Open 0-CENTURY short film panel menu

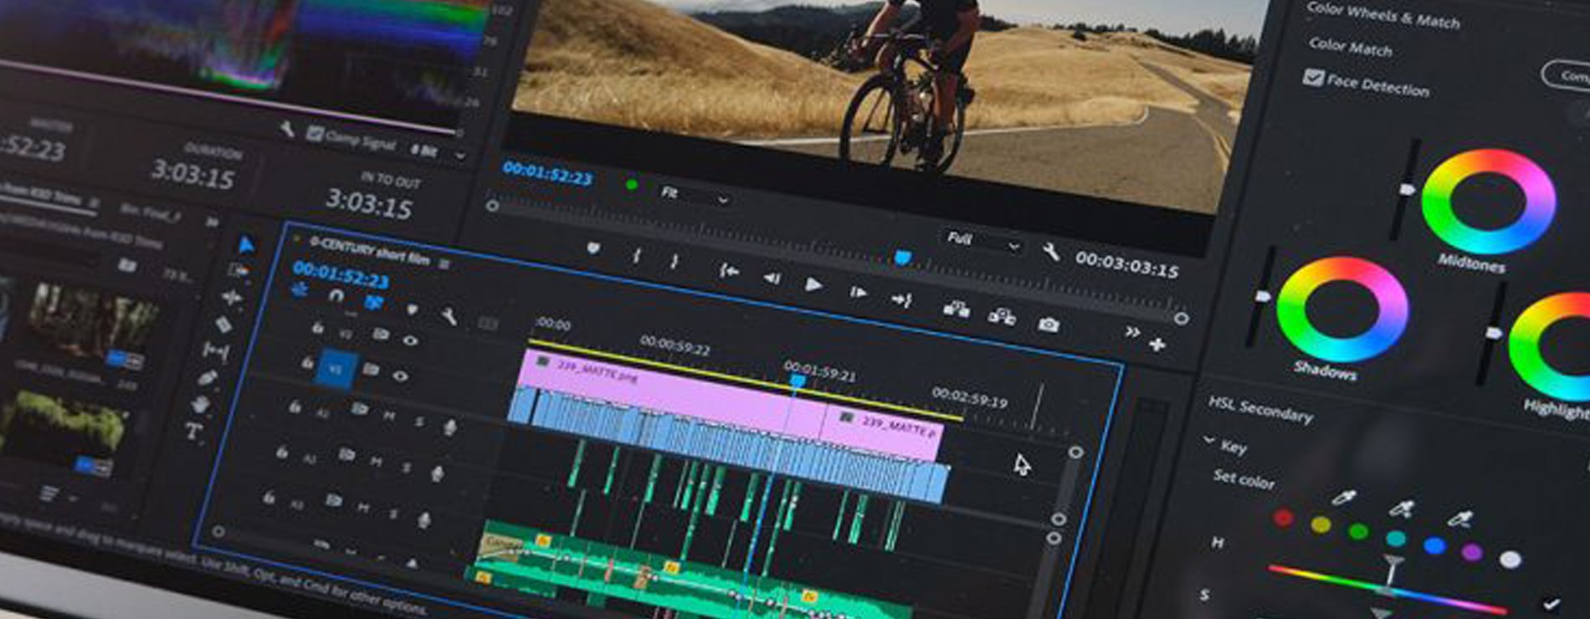pos(444,263)
